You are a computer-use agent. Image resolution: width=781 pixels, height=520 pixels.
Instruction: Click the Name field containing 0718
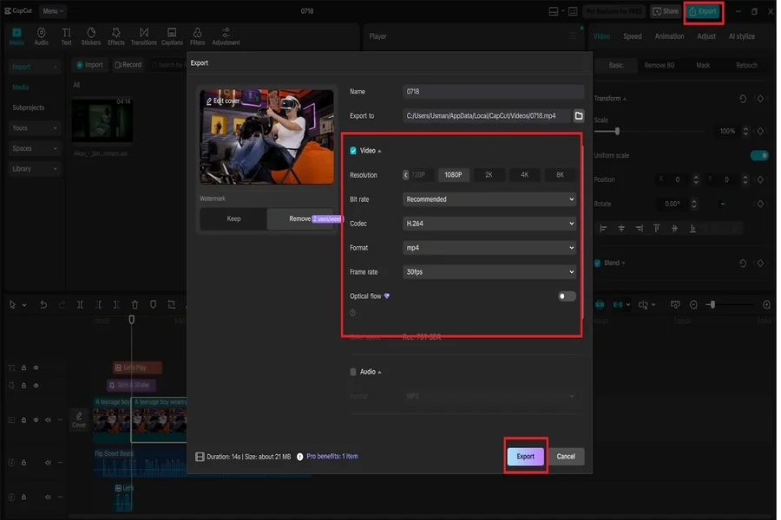[x=493, y=92]
